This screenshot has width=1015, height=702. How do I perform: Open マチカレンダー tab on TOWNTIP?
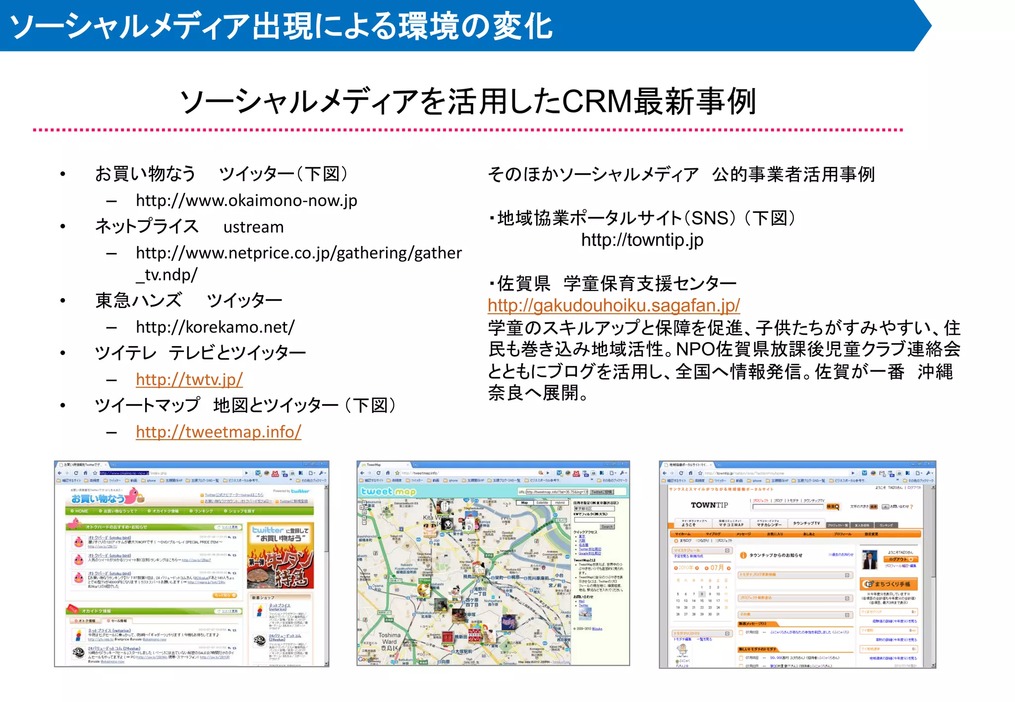(x=769, y=523)
